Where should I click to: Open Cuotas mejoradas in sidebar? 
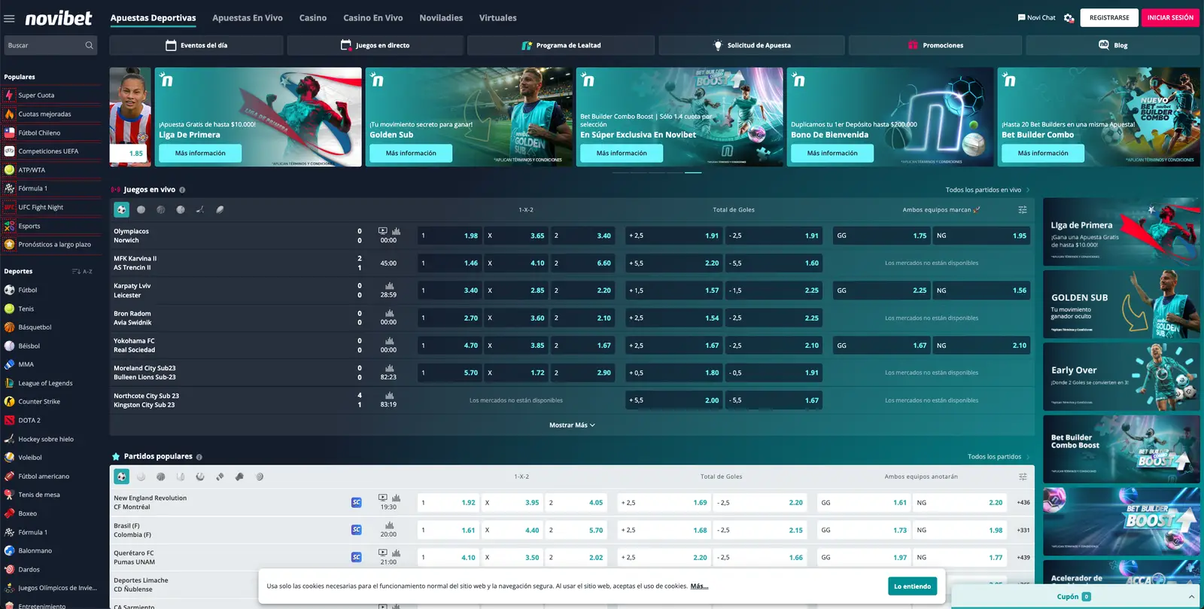pyautogui.click(x=52, y=114)
